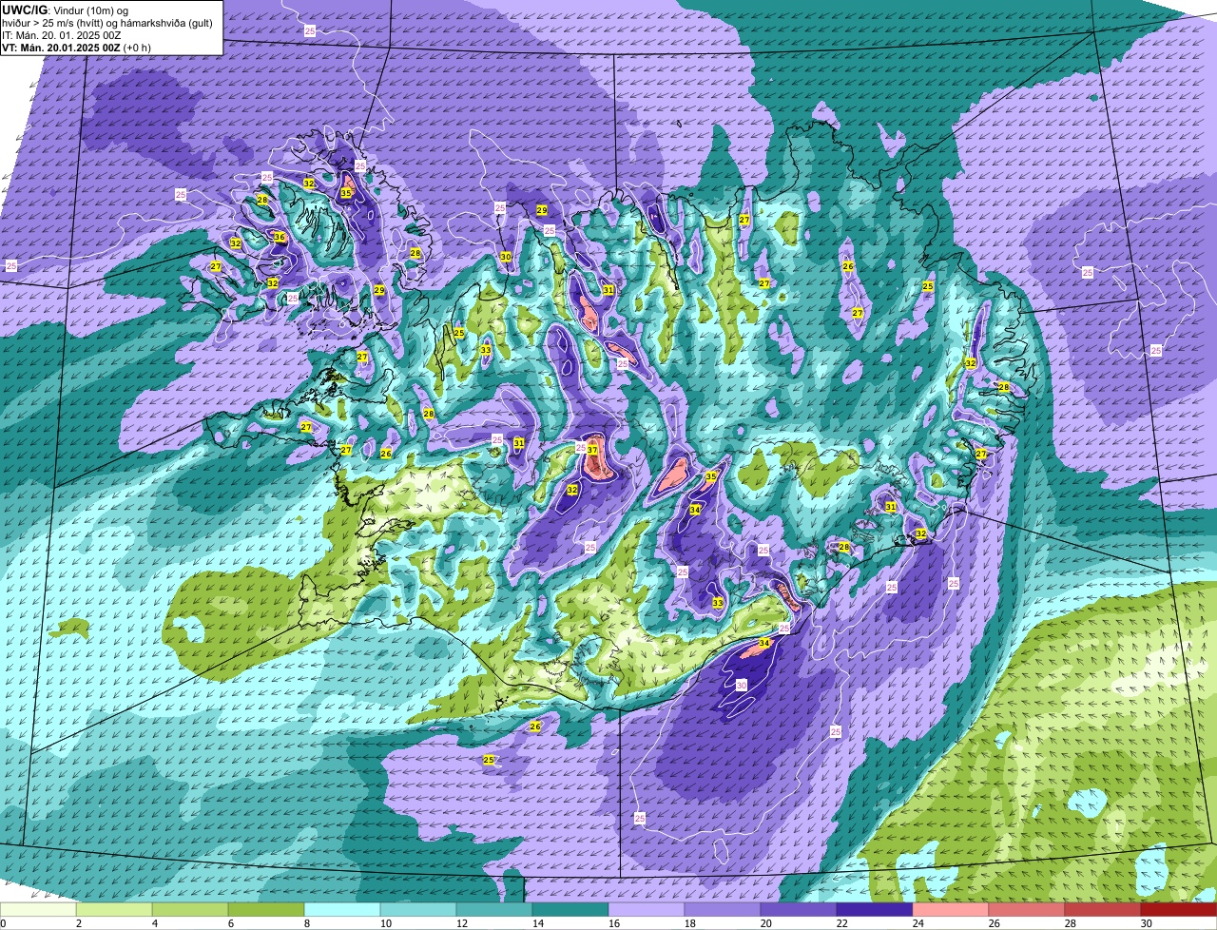This screenshot has width=1217, height=930.
Task: Click the color bar tick label '12'
Action: coord(461,923)
